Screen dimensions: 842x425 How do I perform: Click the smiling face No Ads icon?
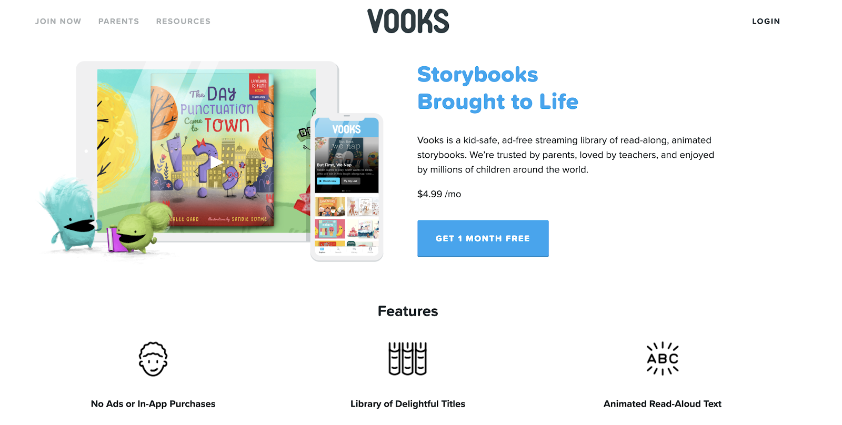(x=153, y=359)
